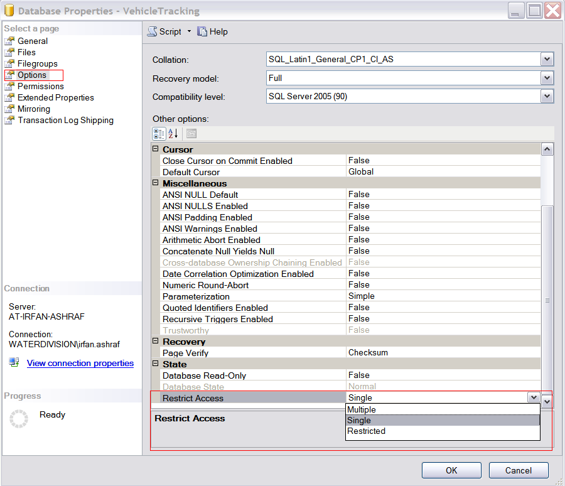Image resolution: width=565 pixels, height=486 pixels.
Task: Open the Compatibility level dropdown
Action: tap(546, 96)
